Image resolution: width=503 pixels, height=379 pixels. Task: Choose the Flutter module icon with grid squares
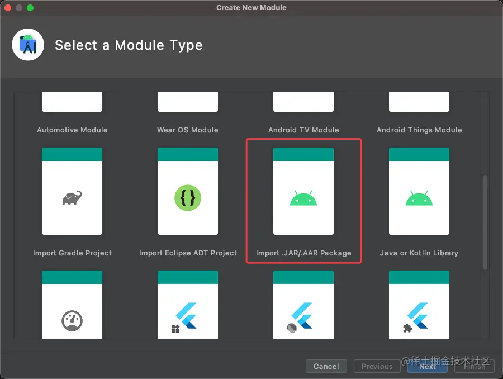click(x=184, y=317)
